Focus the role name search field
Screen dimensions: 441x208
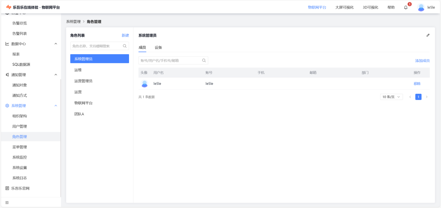coord(100,46)
